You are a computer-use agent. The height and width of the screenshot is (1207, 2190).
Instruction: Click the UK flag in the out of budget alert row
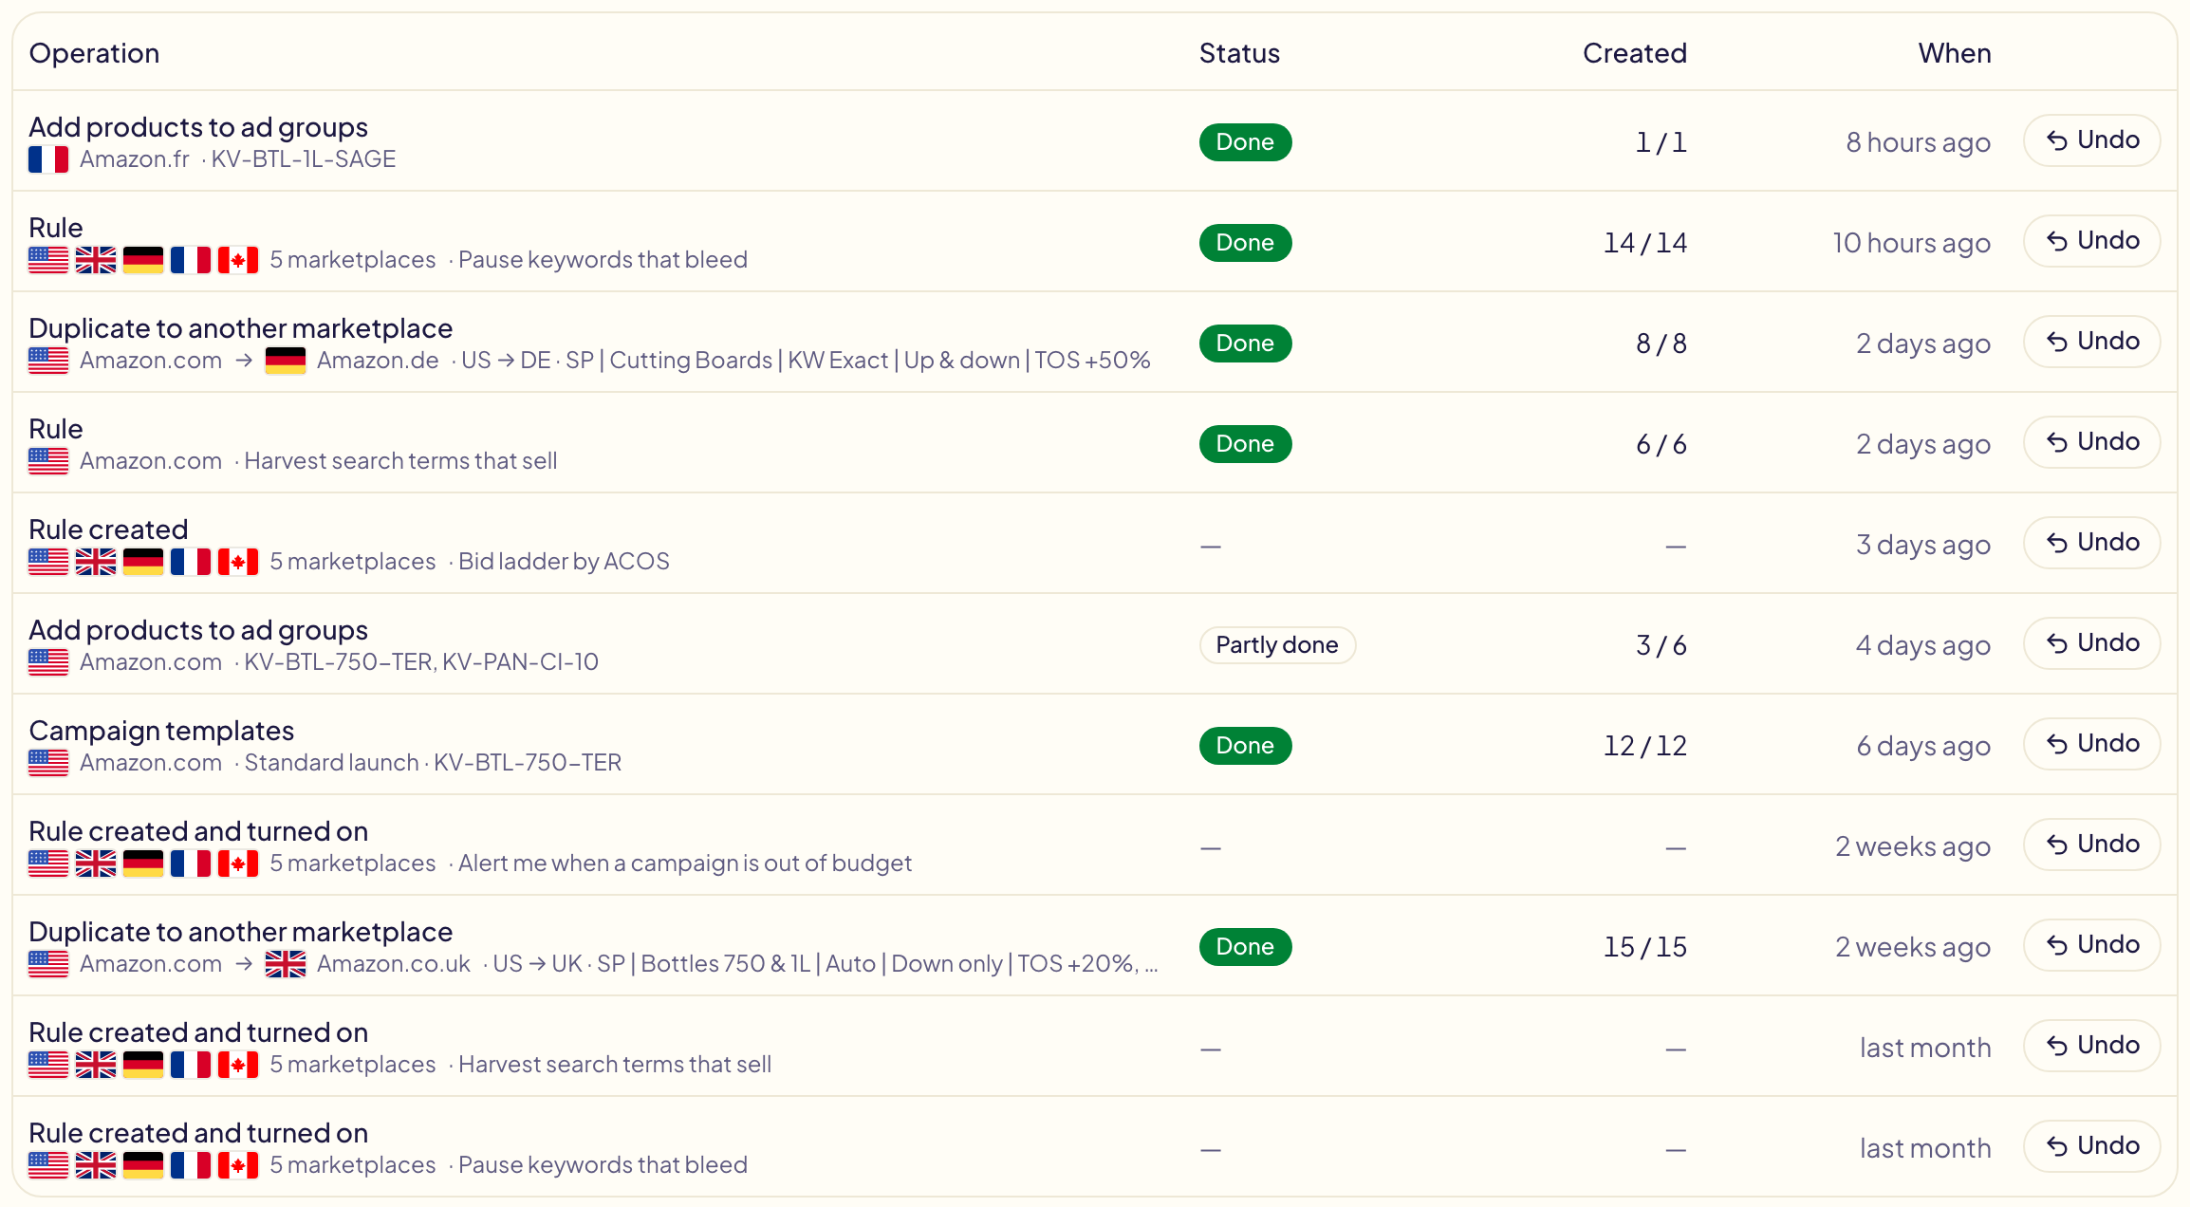96,863
